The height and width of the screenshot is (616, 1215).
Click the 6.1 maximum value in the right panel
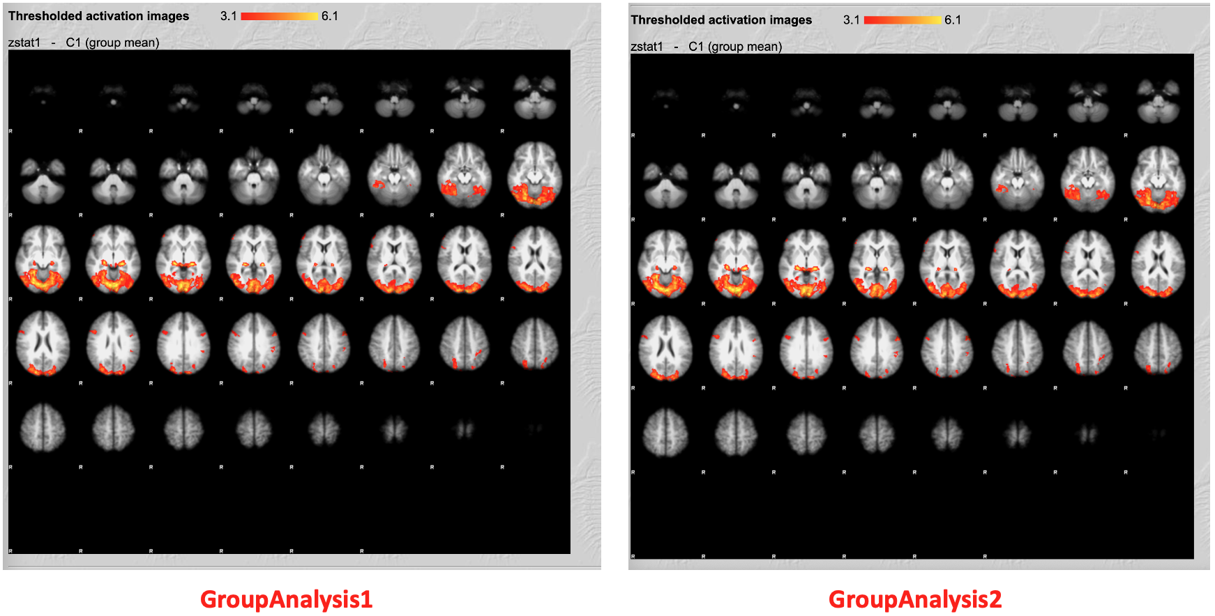click(953, 20)
